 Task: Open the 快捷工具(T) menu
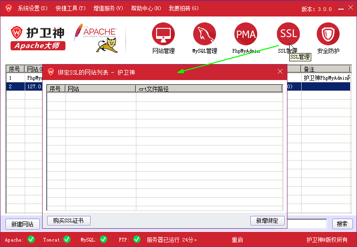[70, 9]
